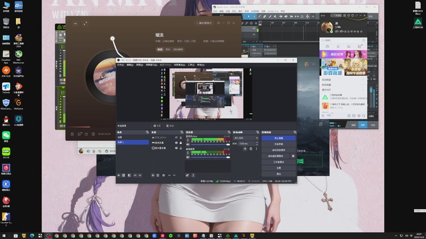Mute the first audio channel in OBS mixer
This screenshot has height=239, width=426.
pyautogui.click(x=188, y=144)
